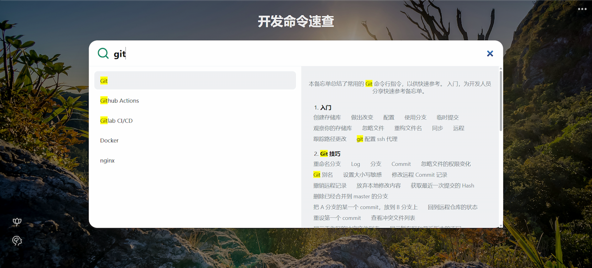Image resolution: width=592 pixels, height=268 pixels.
Task: Open the 临时提交 link
Action: (447, 117)
